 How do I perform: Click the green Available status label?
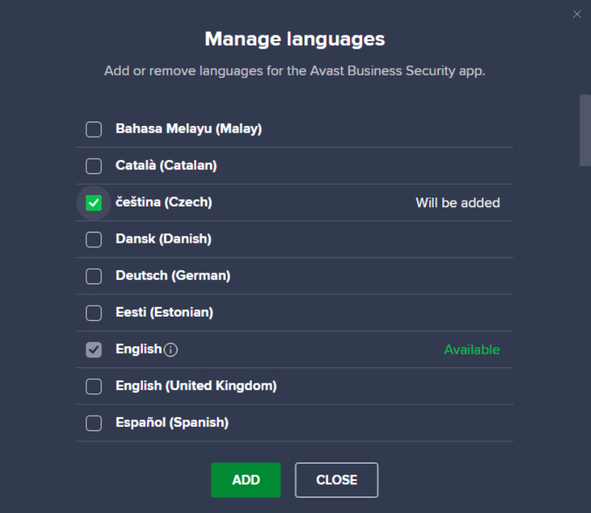[472, 350]
